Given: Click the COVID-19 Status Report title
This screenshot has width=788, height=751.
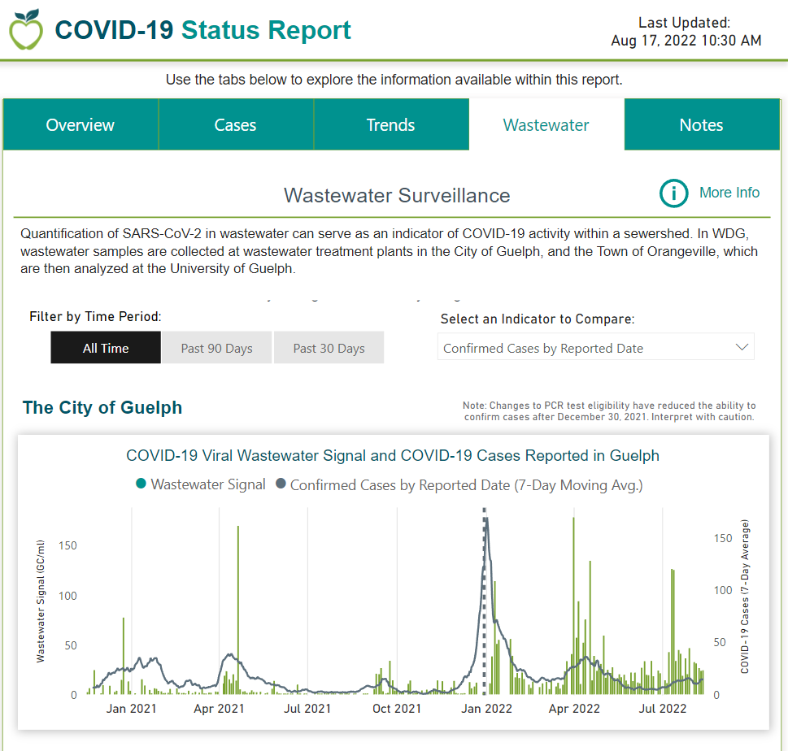Looking at the screenshot, I should 202,29.
